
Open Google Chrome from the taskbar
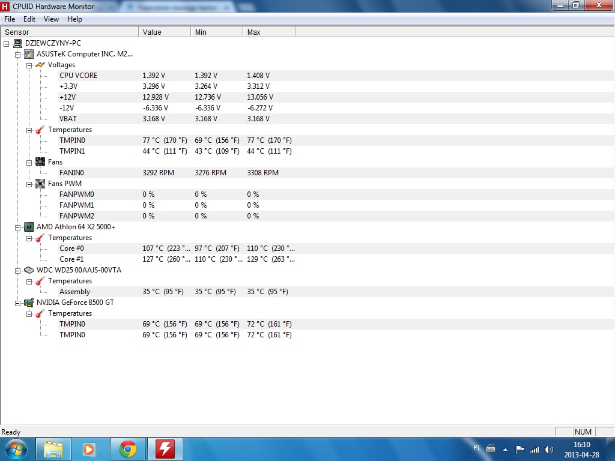[128, 449]
